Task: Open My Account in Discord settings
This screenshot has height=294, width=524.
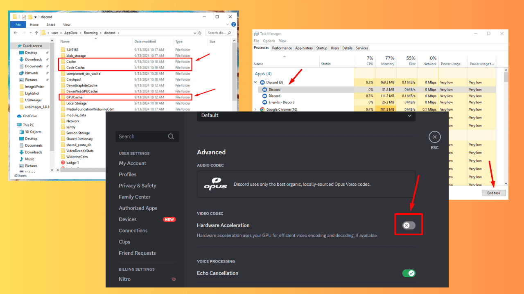Action: (133, 163)
